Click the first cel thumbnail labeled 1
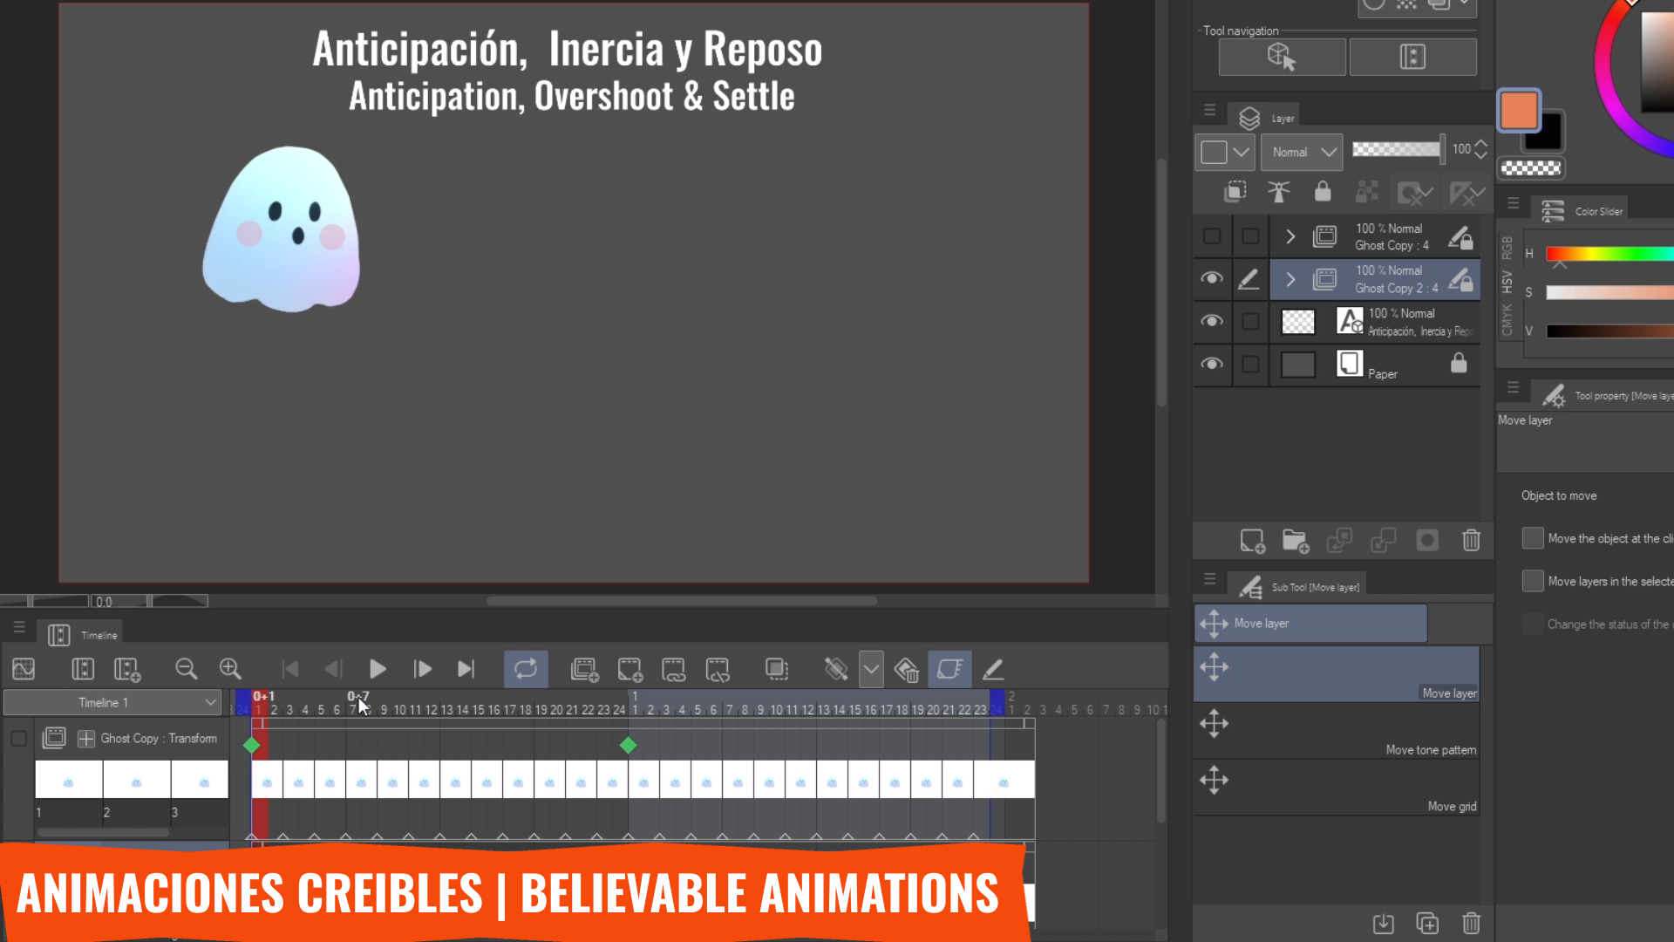The image size is (1674, 942). point(69,779)
